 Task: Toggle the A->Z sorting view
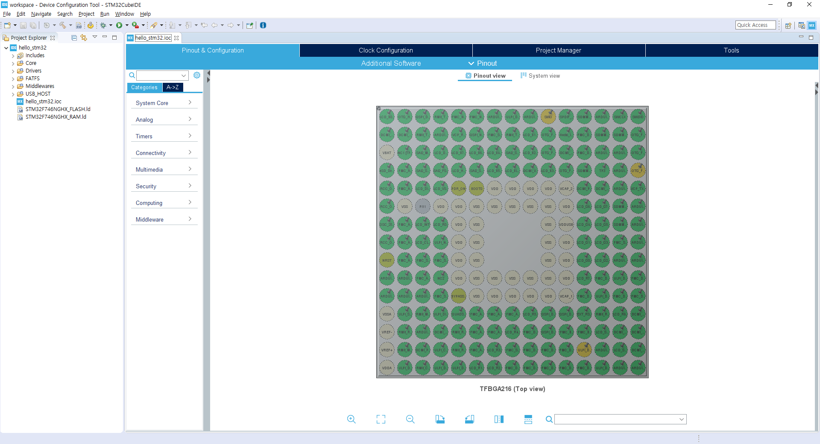[173, 88]
